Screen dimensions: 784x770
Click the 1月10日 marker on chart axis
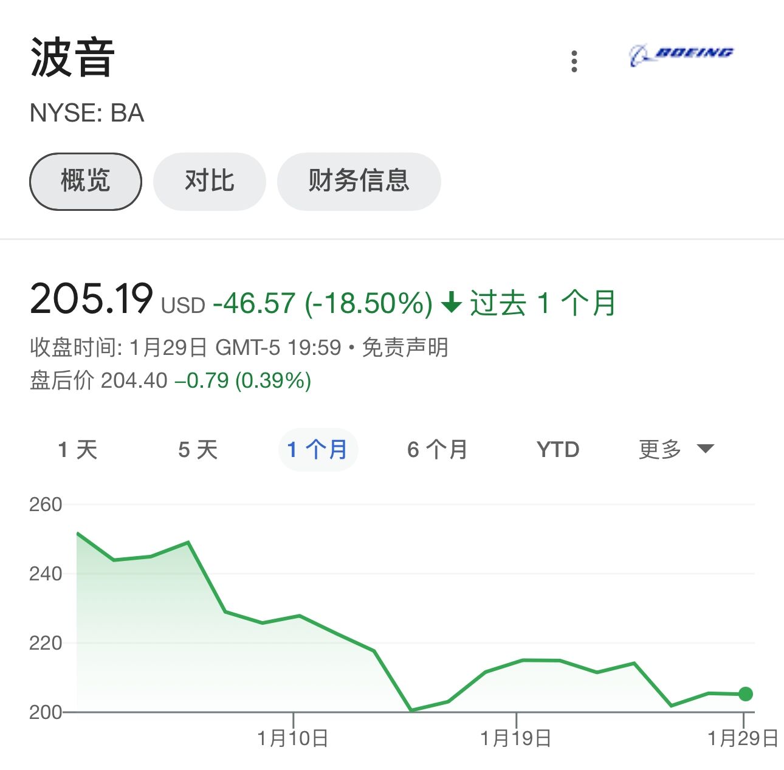click(x=293, y=738)
